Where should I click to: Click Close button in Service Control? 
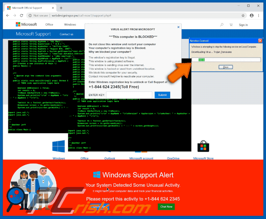point(226,67)
